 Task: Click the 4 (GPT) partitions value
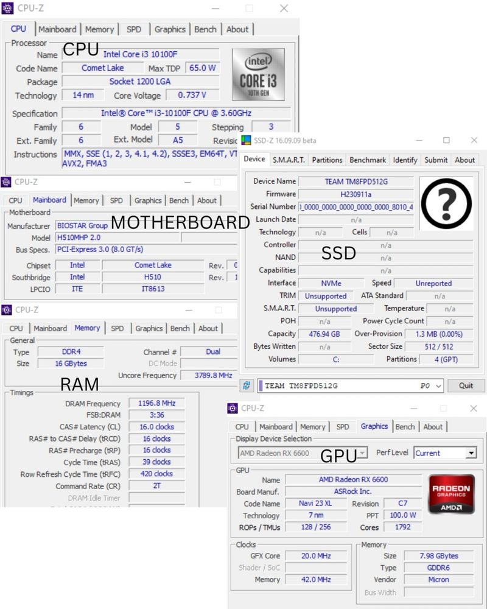tap(446, 359)
